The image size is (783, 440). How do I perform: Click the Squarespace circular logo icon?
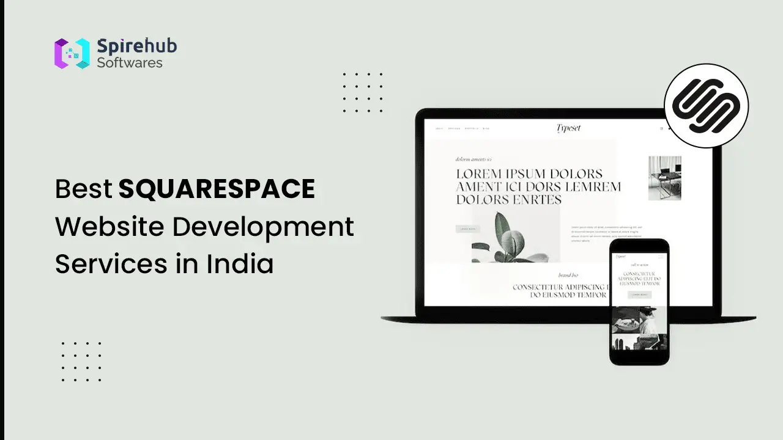click(x=706, y=105)
